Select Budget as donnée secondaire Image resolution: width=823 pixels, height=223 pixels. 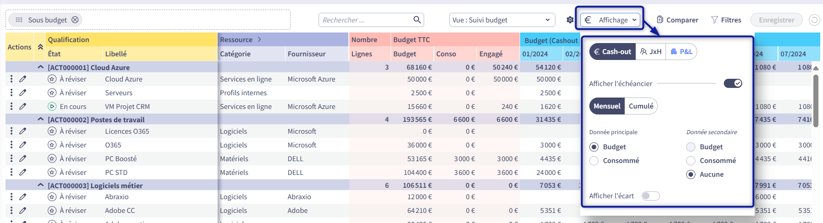(691, 147)
